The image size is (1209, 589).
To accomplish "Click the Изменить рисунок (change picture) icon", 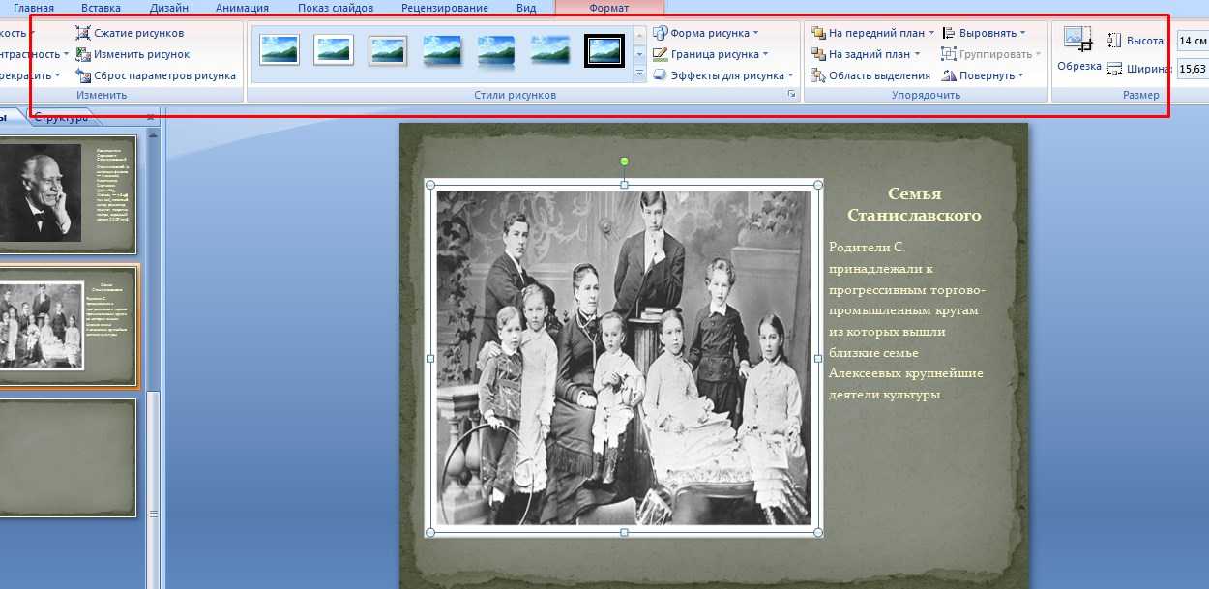I will pyautogui.click(x=83, y=54).
